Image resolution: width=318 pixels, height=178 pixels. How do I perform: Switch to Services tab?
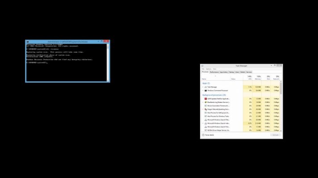(x=249, y=72)
